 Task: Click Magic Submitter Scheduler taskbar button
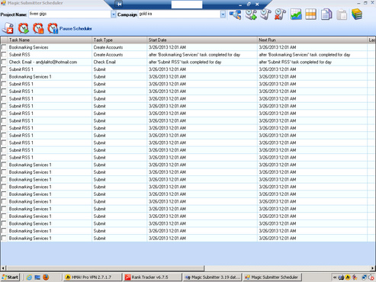[272, 277]
